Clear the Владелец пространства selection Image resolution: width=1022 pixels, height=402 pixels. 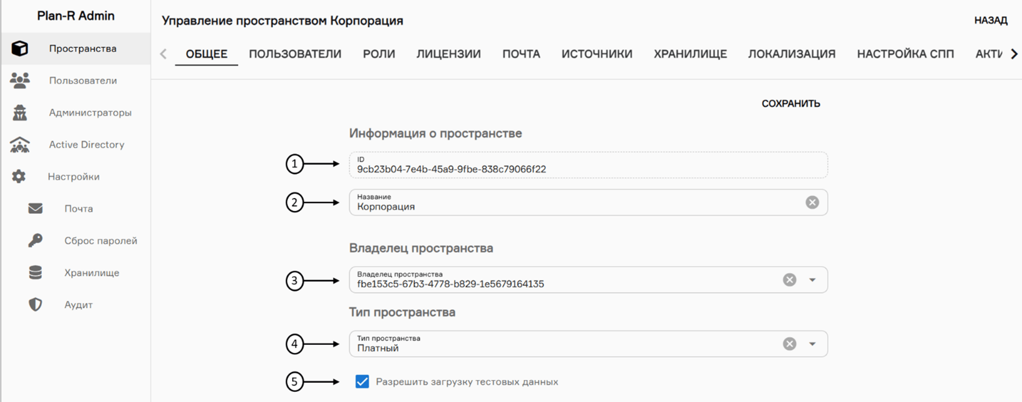(x=790, y=280)
